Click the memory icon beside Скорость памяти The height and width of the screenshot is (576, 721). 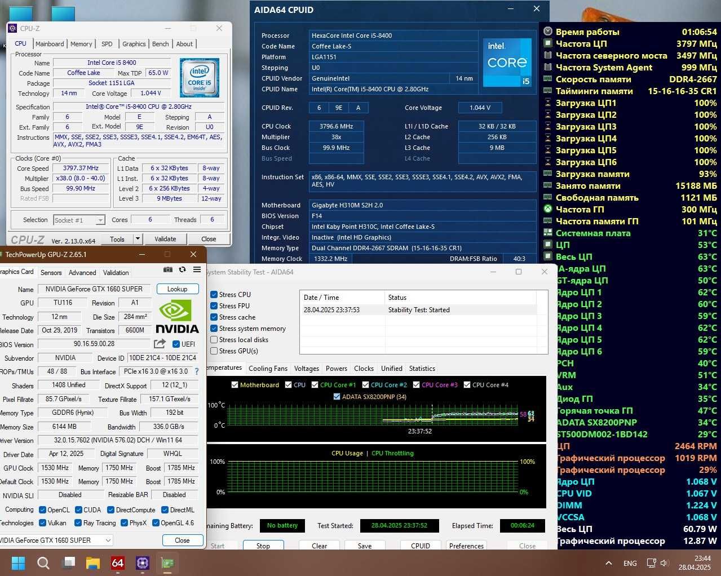(548, 79)
